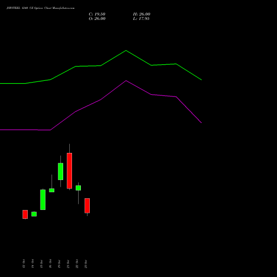This screenshot has width=277, height=277.
Task: Click the green candle for 19 Oct
Action: [60, 171]
